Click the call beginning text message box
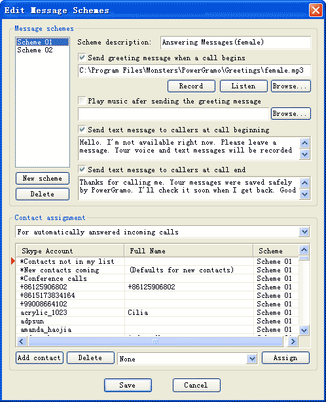 tap(189, 148)
